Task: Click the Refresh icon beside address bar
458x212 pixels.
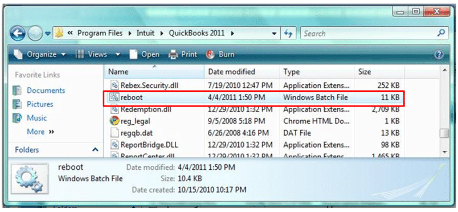Action: 288,34
